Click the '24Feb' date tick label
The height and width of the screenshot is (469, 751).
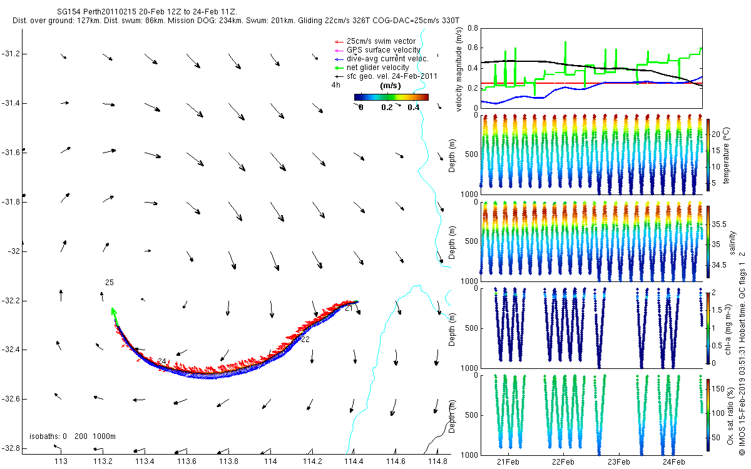point(673,461)
